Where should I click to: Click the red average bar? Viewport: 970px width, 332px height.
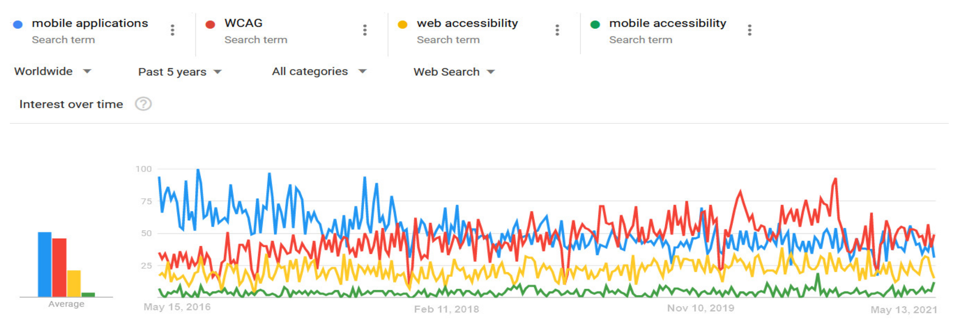59,267
